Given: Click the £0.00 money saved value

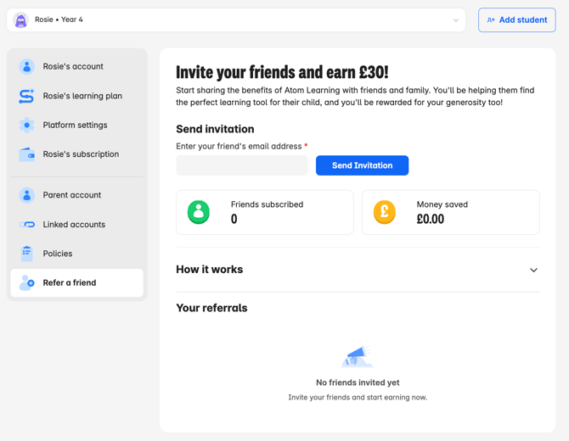Looking at the screenshot, I should tap(431, 220).
